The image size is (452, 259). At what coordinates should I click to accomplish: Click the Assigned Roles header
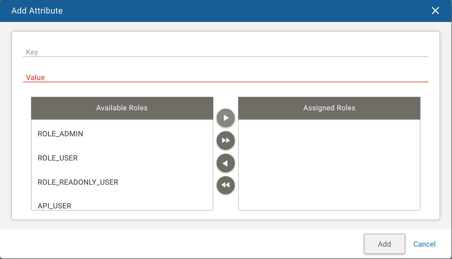[329, 108]
